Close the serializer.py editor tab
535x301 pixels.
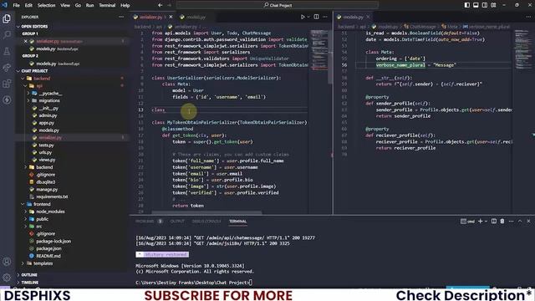point(171,17)
